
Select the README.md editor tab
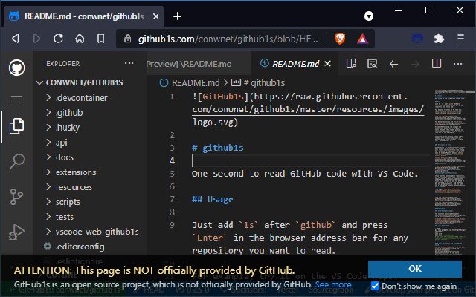pyautogui.click(x=295, y=64)
